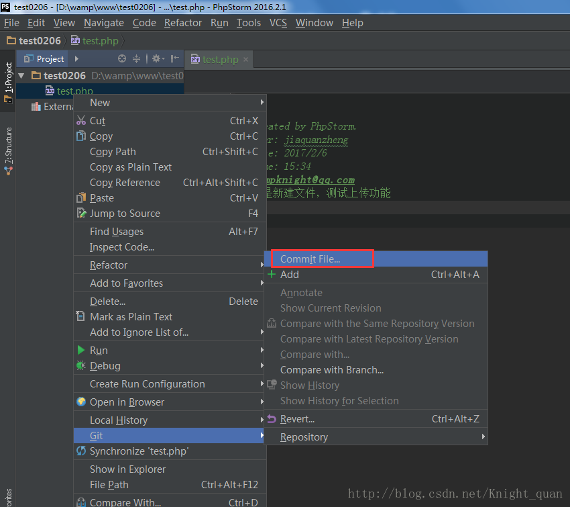Viewport: 570px width, 507px height.
Task: Click the Synchronize refresh icon
Action: coord(81,451)
